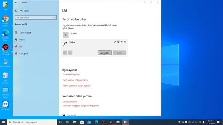This screenshot has width=223, height=125.
Task: Click the settings window vertical scrollbar
Action: (161, 79)
